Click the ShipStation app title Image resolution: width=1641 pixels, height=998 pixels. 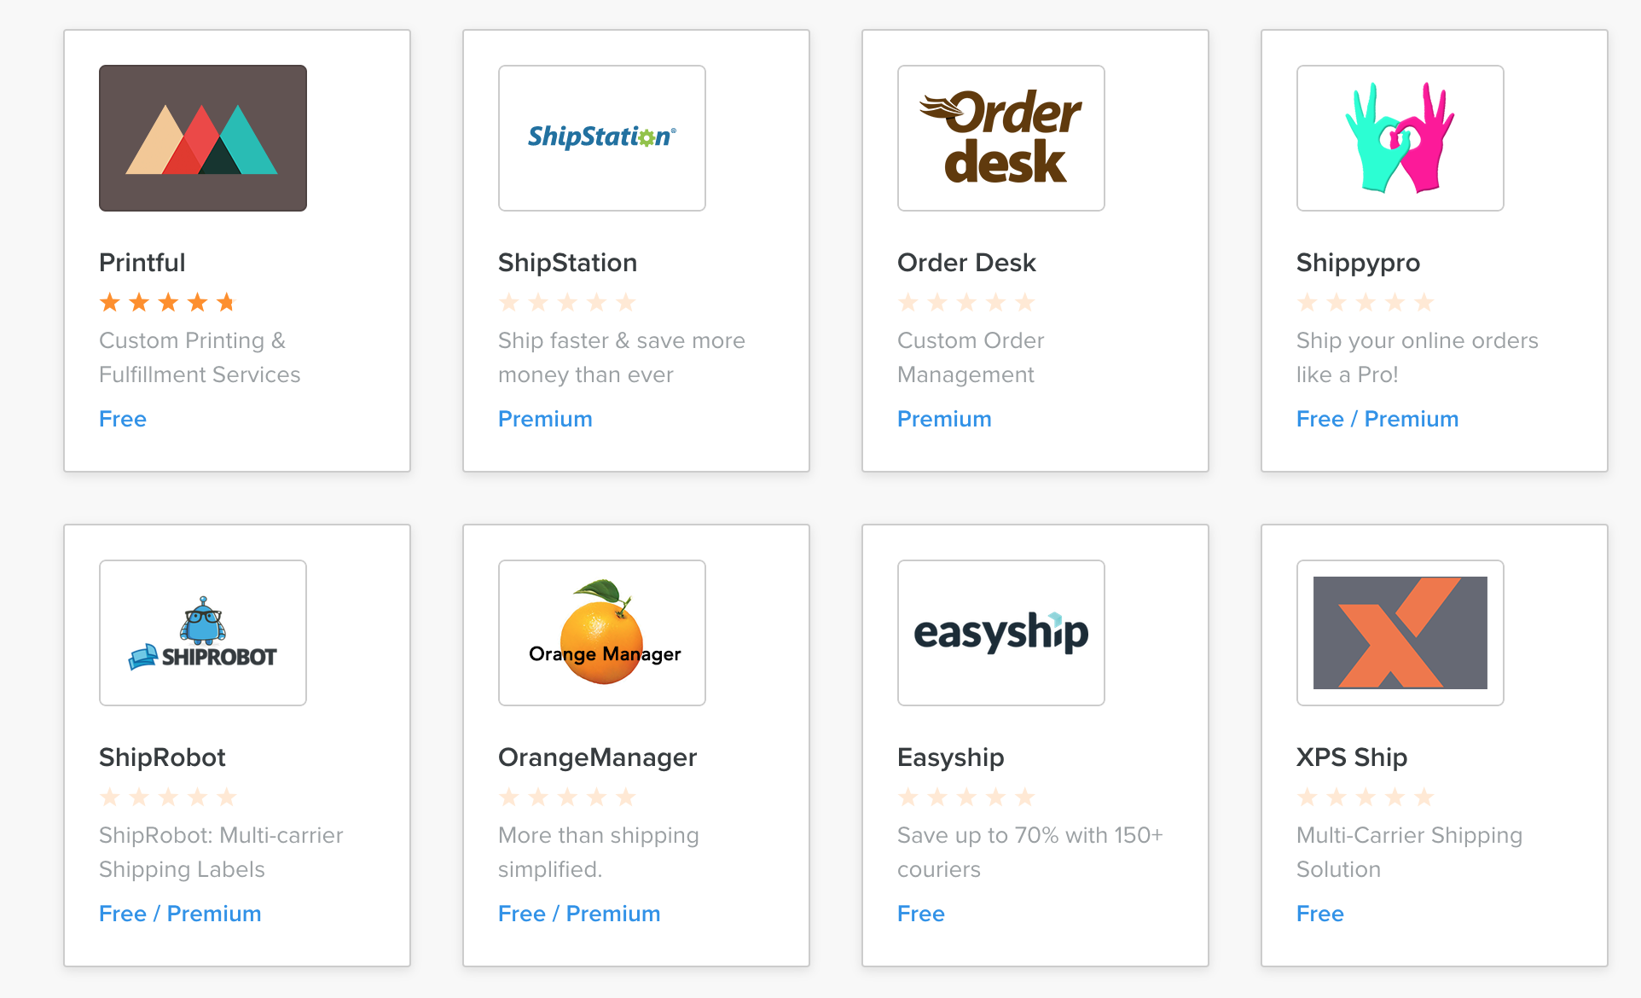coord(568,263)
